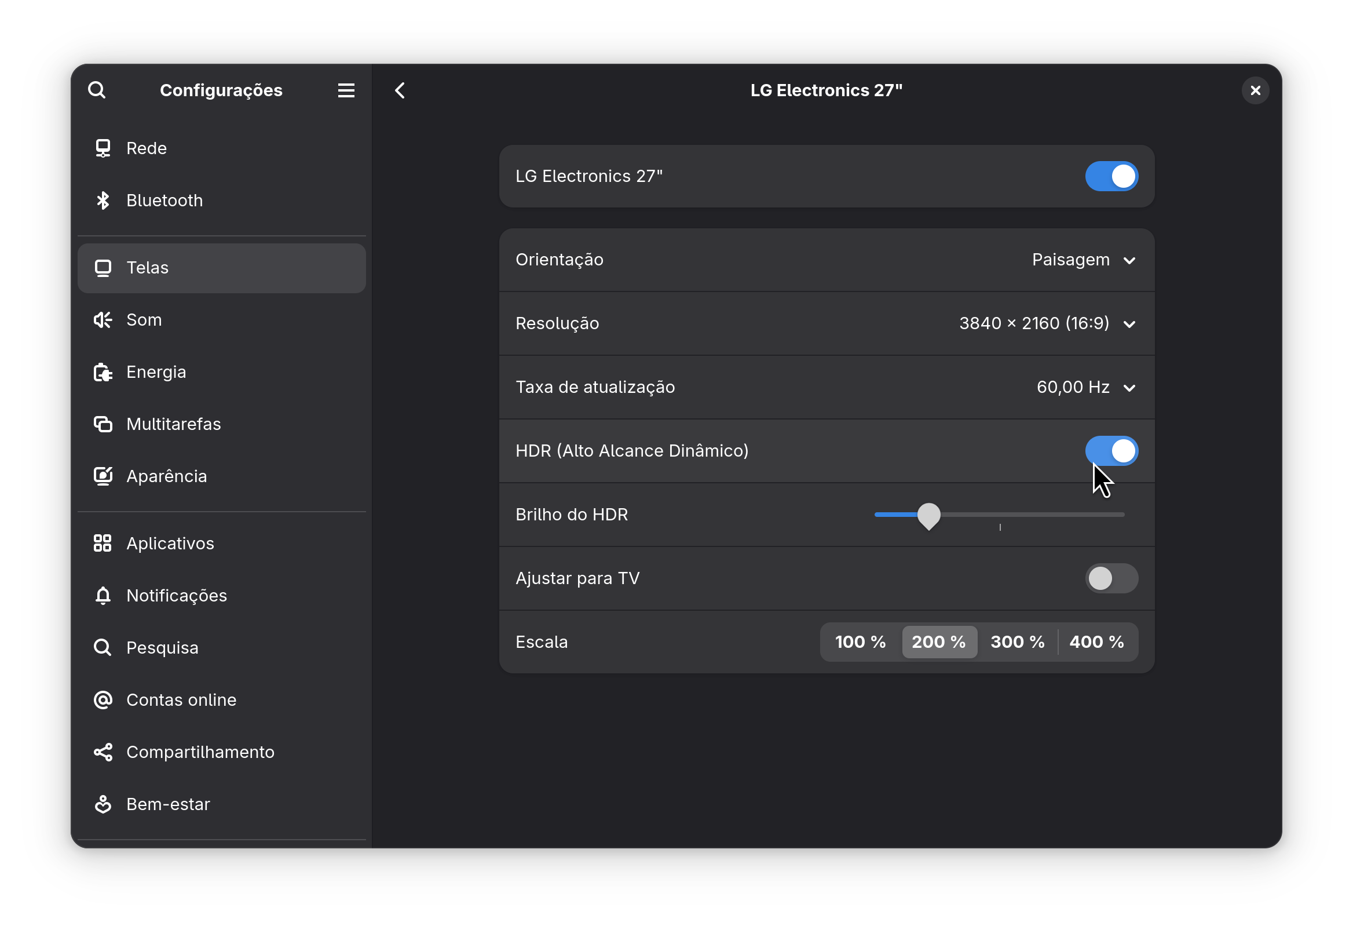Click the Brilho do HDR slider handle

(x=928, y=516)
